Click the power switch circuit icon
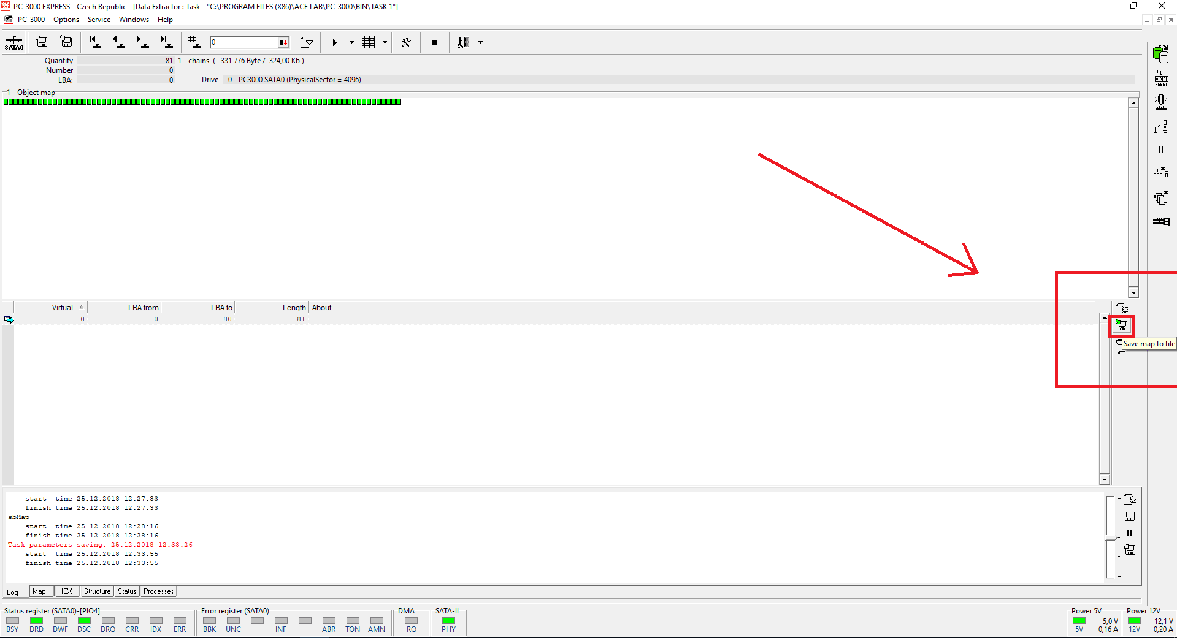Viewport: 1177px width, 638px height. click(x=1160, y=126)
